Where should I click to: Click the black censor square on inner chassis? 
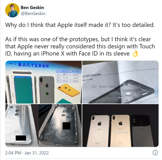point(66,126)
